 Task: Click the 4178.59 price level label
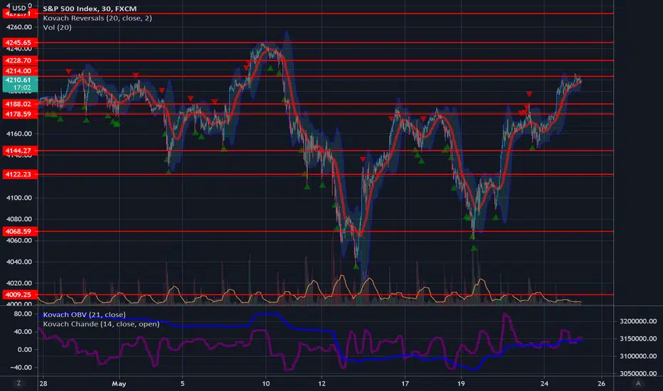(x=20, y=114)
